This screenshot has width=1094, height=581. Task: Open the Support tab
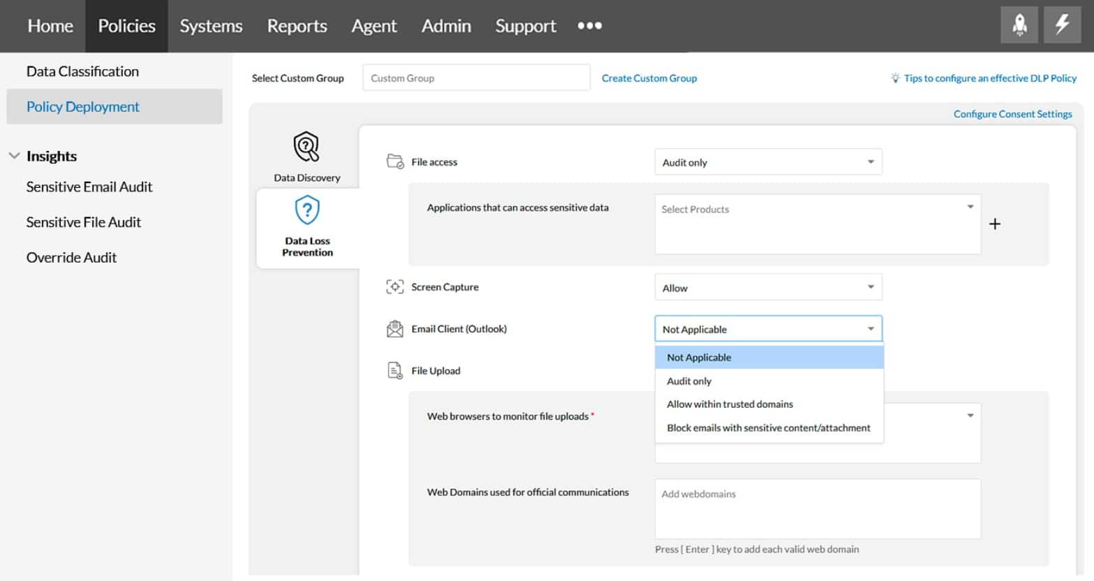click(x=526, y=26)
